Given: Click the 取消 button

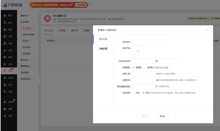Looking at the screenshot, I should click(x=162, y=116).
